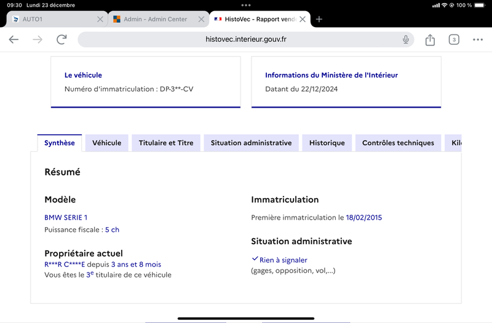Open the Titulaire et Titre tab

(166, 143)
